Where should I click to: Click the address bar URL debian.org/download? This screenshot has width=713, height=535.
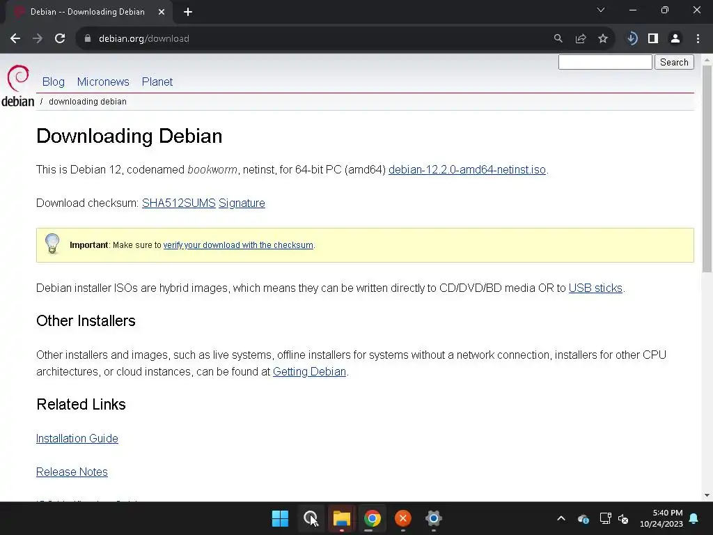click(x=143, y=39)
